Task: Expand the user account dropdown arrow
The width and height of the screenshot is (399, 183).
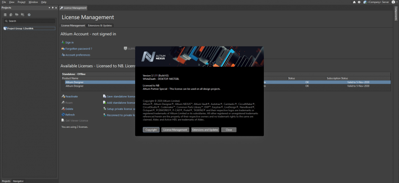Action: coord(397,2)
